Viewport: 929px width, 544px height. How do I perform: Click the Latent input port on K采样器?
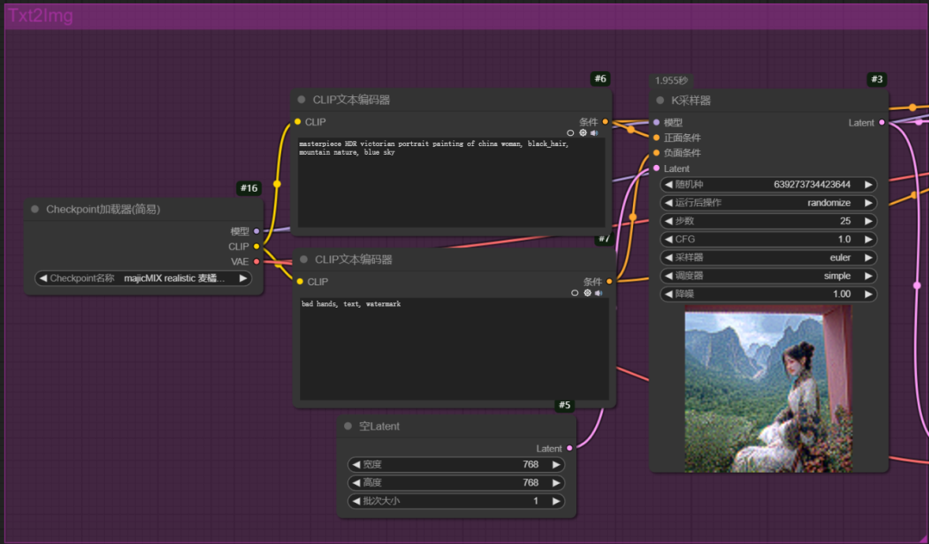pos(656,168)
